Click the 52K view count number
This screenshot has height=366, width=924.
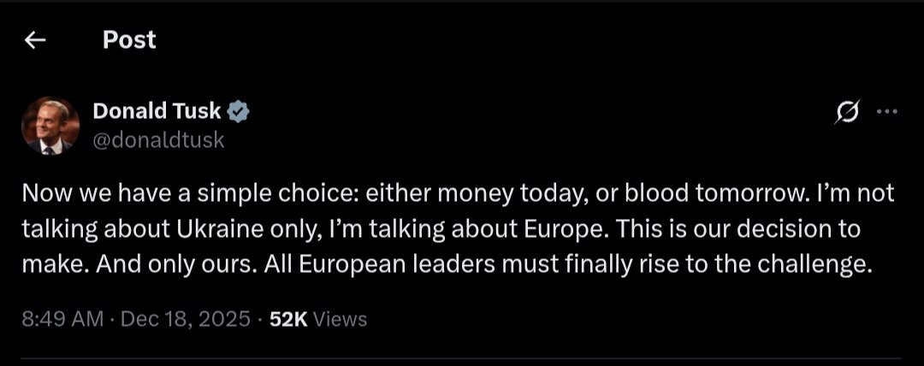(x=288, y=320)
